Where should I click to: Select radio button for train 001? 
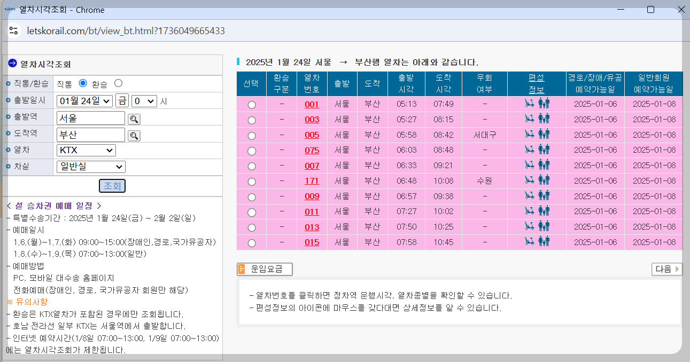pos(252,105)
